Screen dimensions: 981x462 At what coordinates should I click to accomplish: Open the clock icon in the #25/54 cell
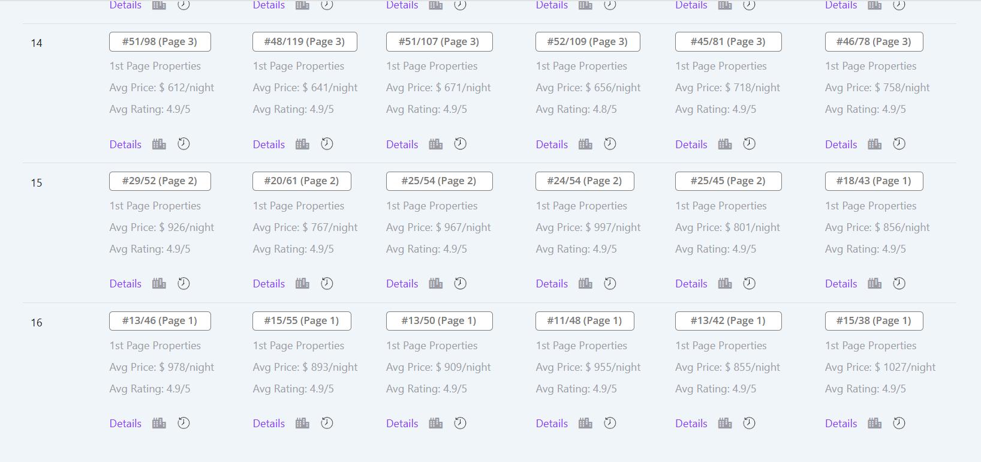coord(460,283)
